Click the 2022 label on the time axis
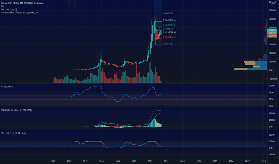279x164 pixels. [x=166, y=161]
